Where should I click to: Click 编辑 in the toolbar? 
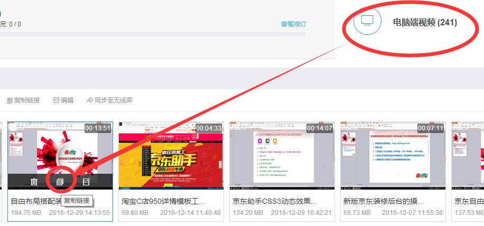pyautogui.click(x=63, y=100)
